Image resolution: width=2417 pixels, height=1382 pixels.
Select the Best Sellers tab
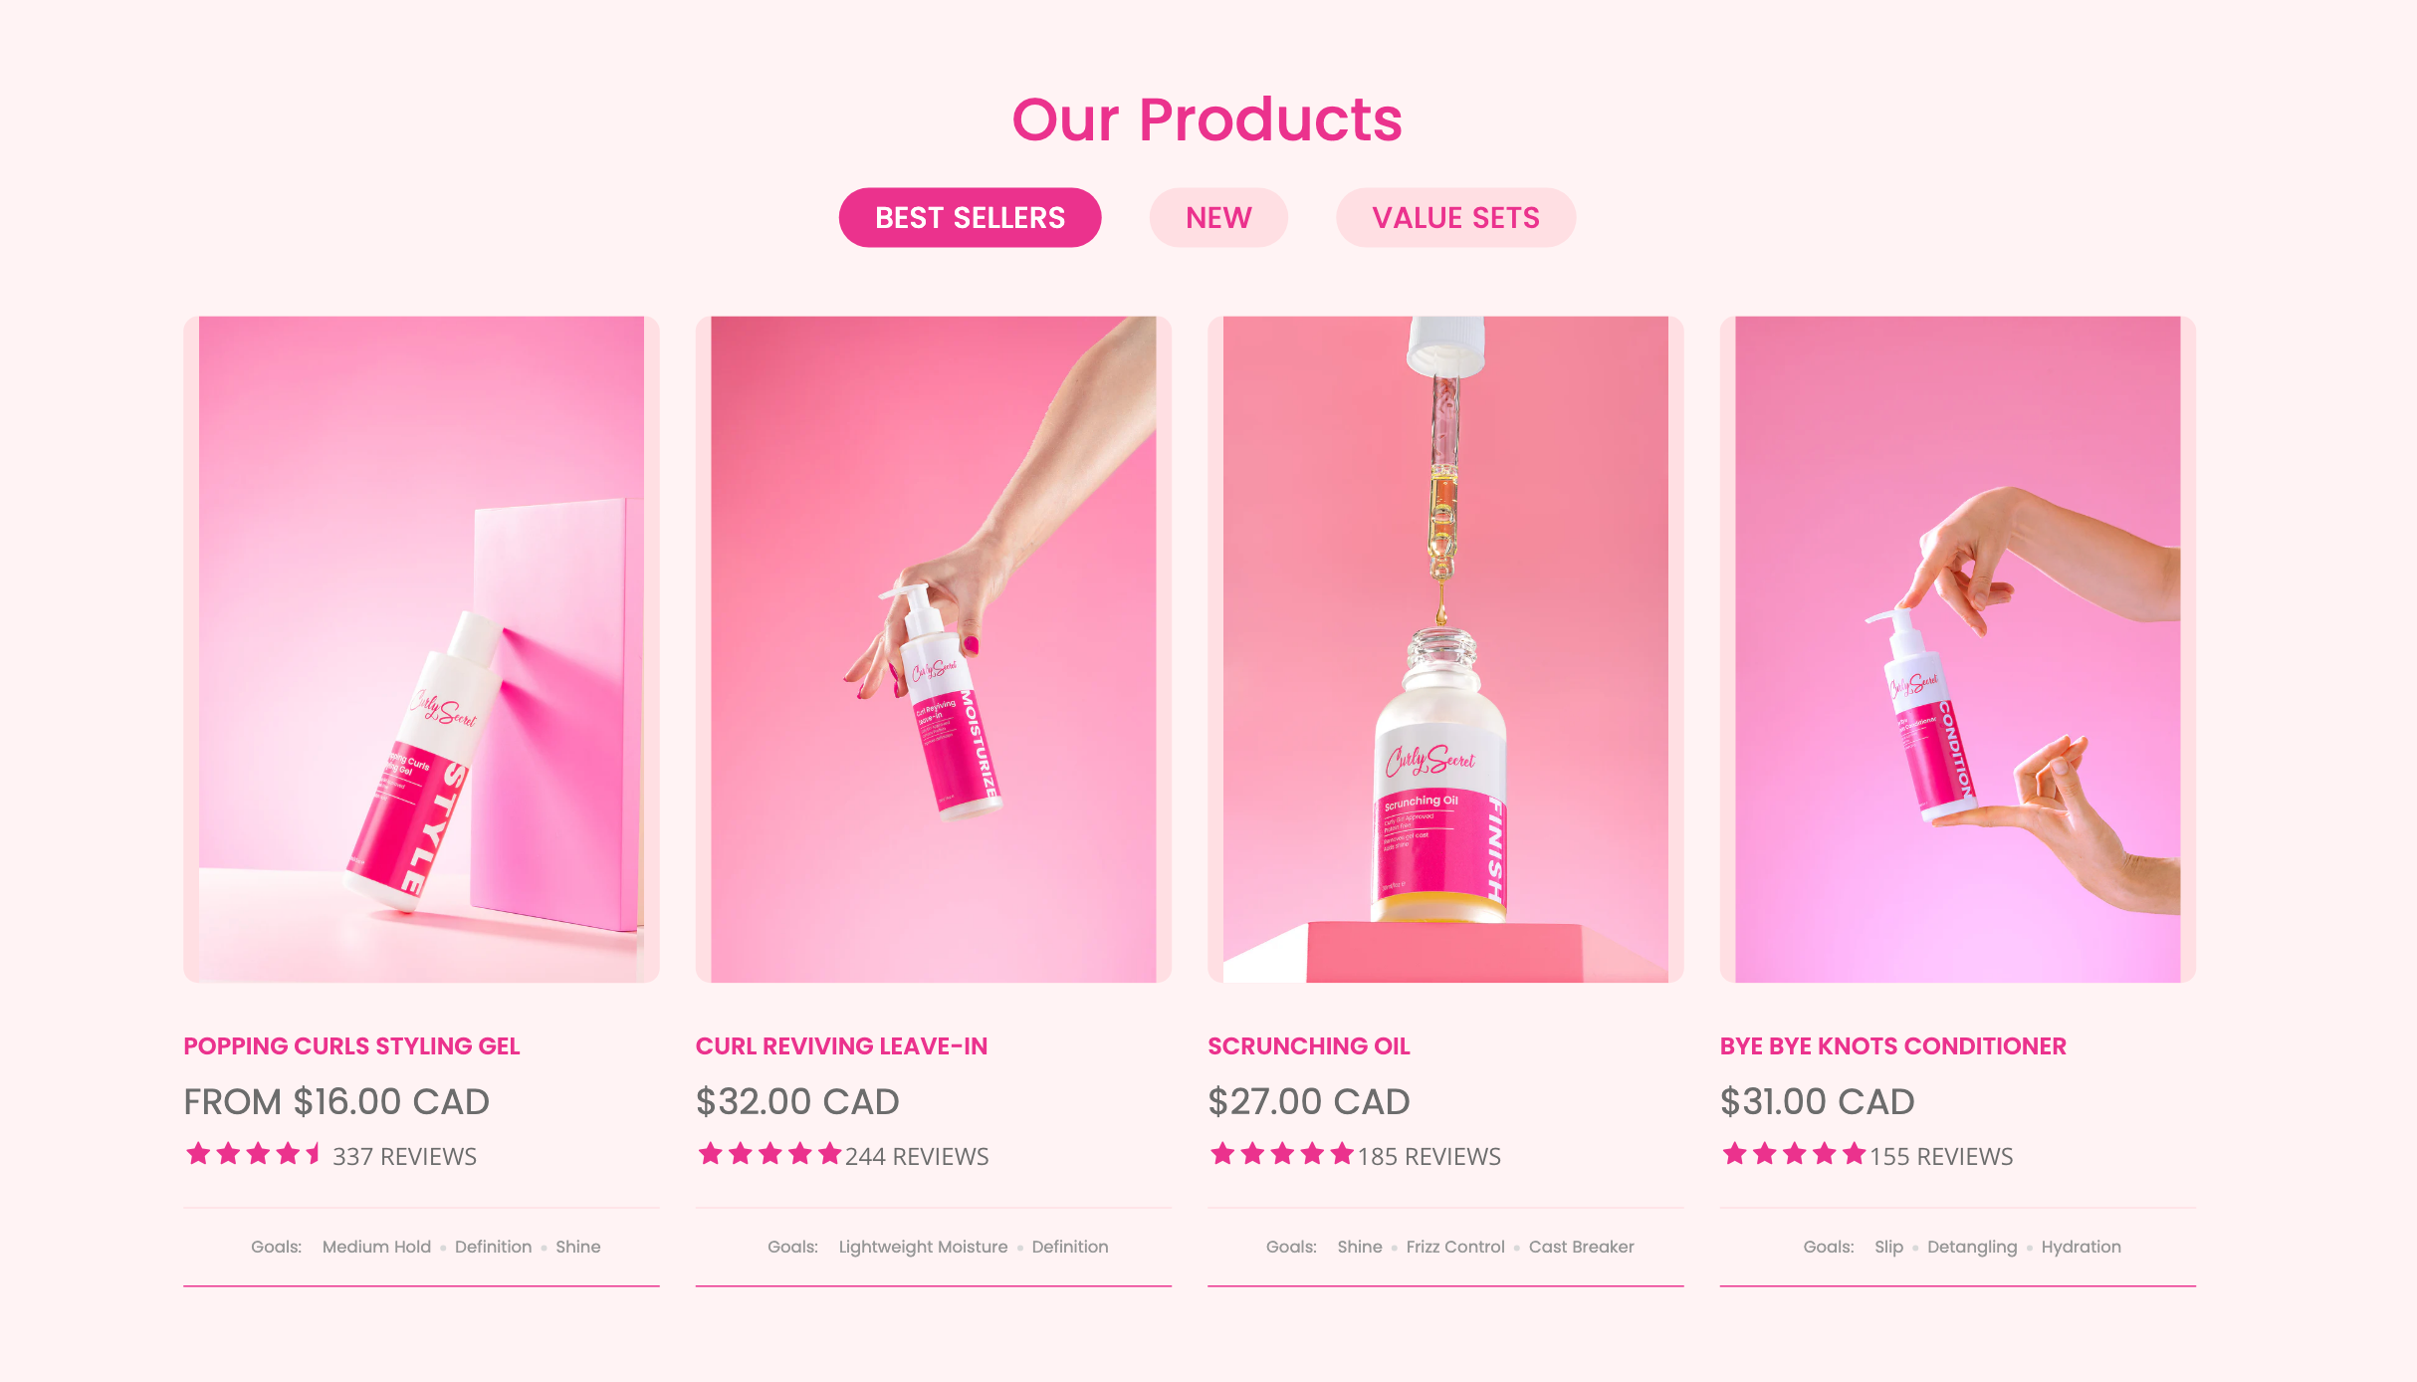[x=970, y=217]
